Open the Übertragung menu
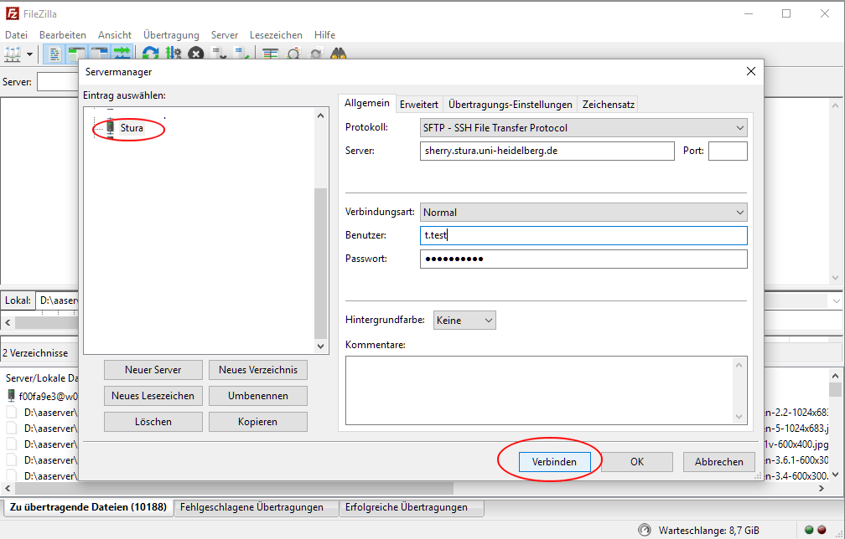 click(x=171, y=35)
